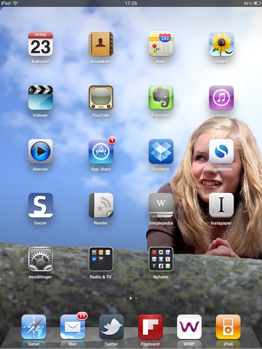Open the Nyheter news folder
The width and height of the screenshot is (262, 349).
coord(161,259)
